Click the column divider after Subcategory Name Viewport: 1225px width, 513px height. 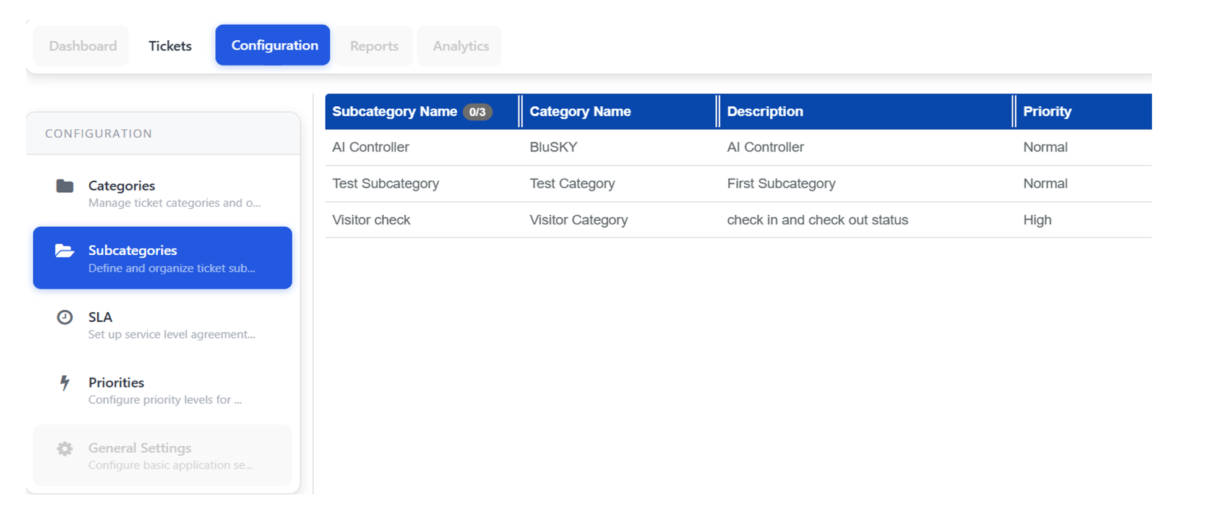tap(520, 111)
